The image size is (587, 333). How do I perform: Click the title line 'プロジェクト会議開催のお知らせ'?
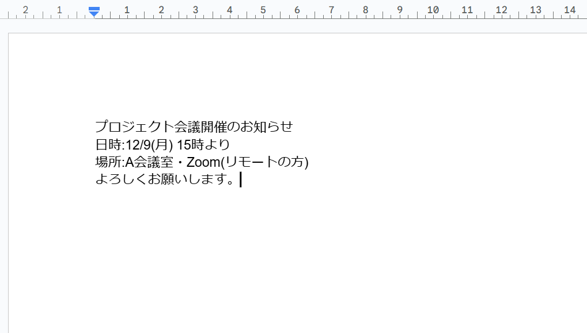coord(194,127)
